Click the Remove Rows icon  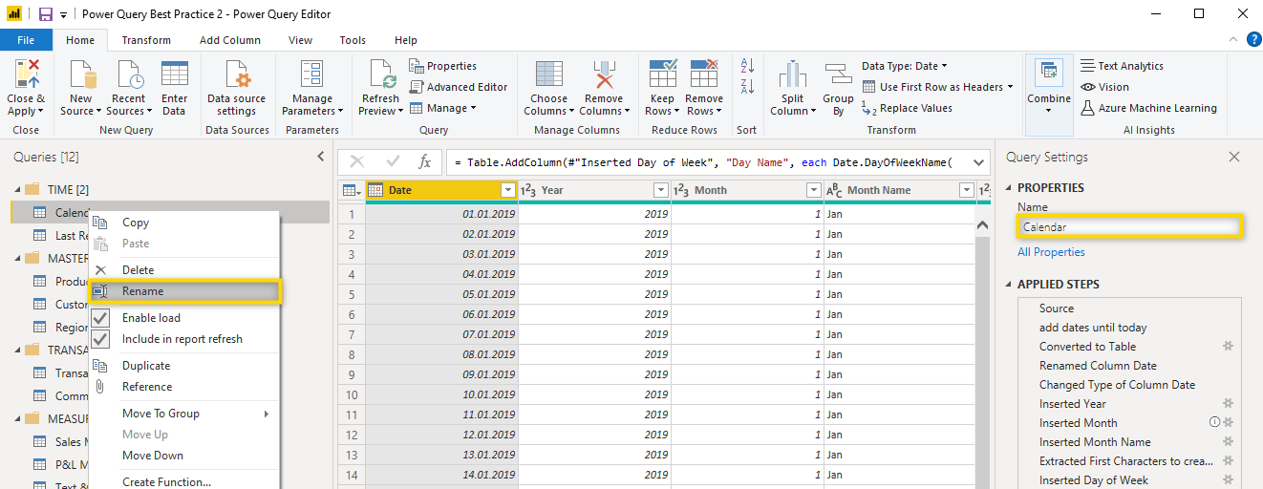[x=704, y=74]
